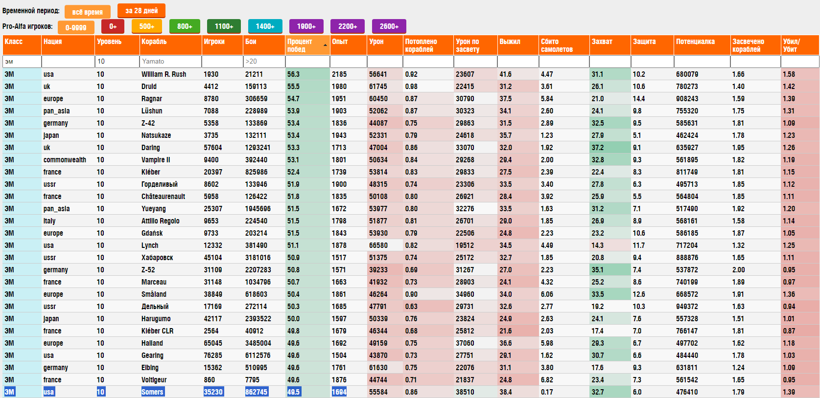This screenshot has width=820, height=398.
Task: Select the за 28 дней period
Action: [141, 11]
